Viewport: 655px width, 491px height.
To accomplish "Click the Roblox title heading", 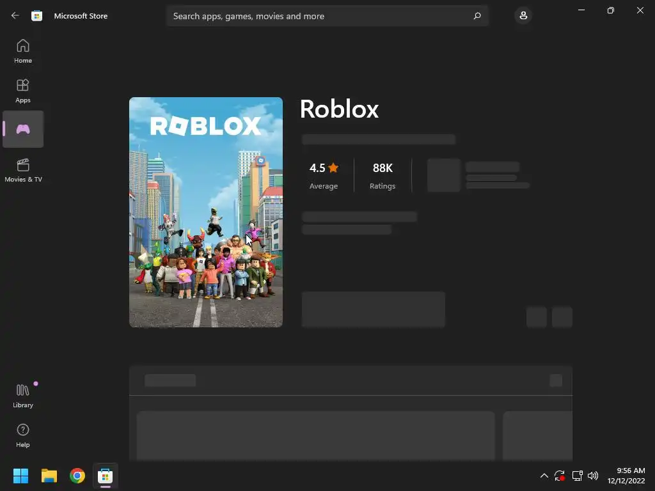I will [x=339, y=109].
